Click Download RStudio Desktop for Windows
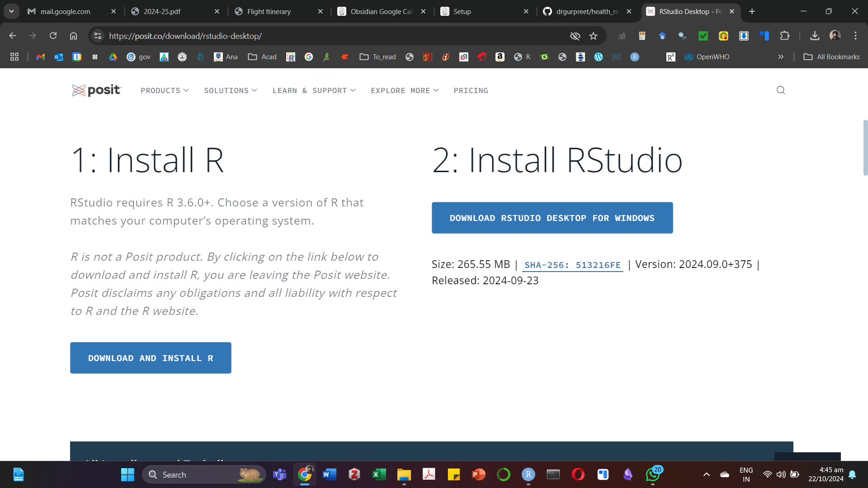 coord(552,218)
